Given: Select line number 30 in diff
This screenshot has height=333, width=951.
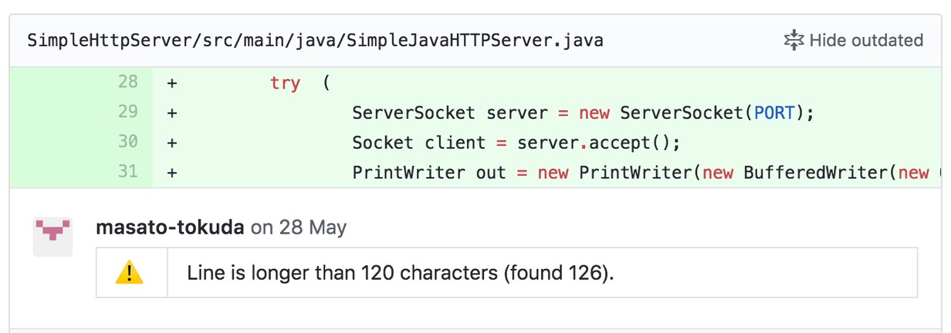Looking at the screenshot, I should pos(128,142).
